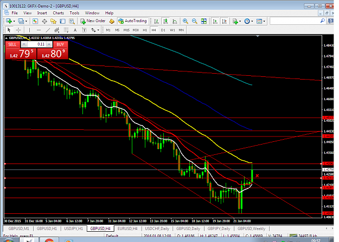This screenshot has height=242, width=339.
Task: Open the Strategy Tester magnifier icon
Action: pos(72,21)
